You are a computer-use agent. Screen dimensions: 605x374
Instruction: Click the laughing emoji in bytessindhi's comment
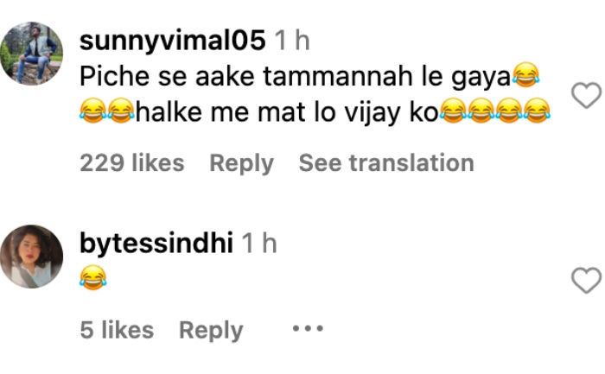coord(93,277)
